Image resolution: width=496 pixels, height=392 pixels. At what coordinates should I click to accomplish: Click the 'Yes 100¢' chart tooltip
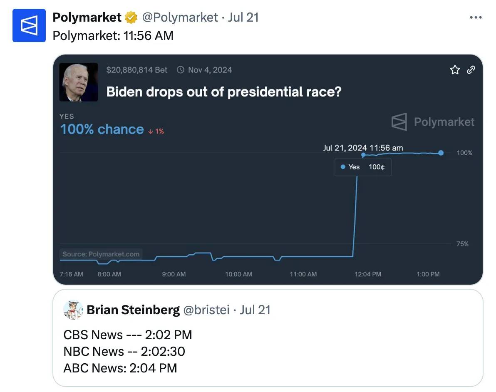[x=363, y=167]
